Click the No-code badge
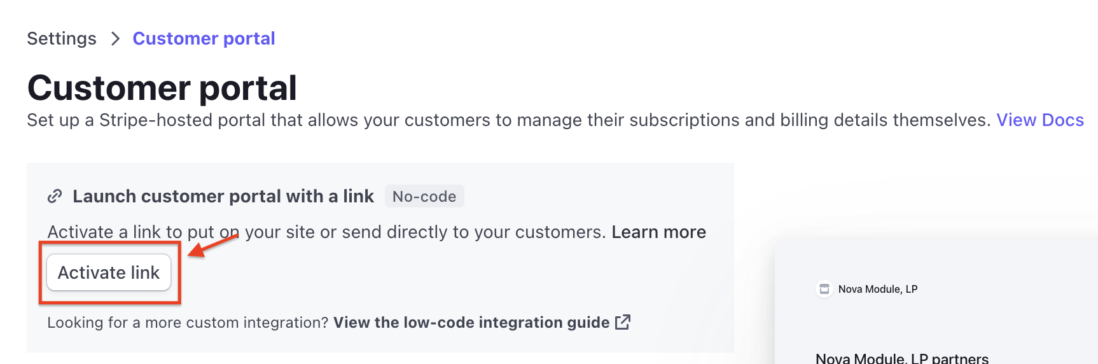 coord(424,196)
